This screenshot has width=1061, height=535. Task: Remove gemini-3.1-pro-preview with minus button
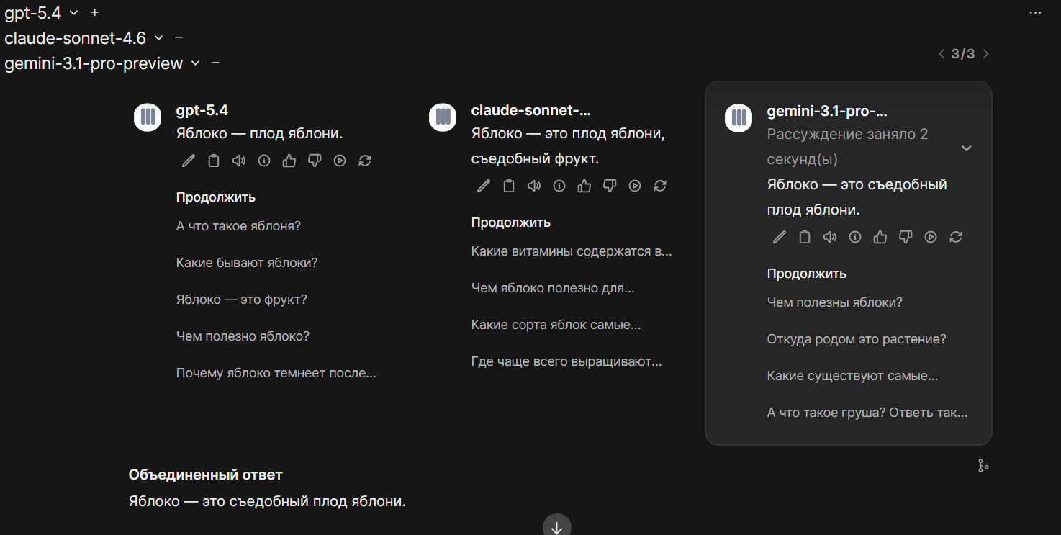point(215,63)
